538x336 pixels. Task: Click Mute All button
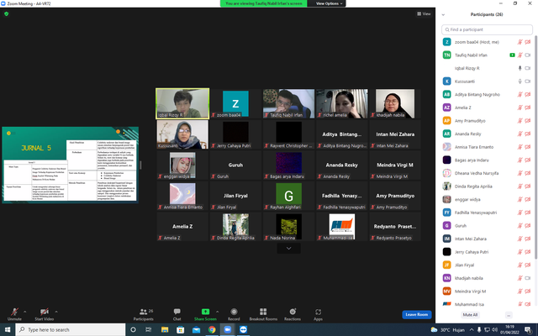pyautogui.click(x=470, y=315)
